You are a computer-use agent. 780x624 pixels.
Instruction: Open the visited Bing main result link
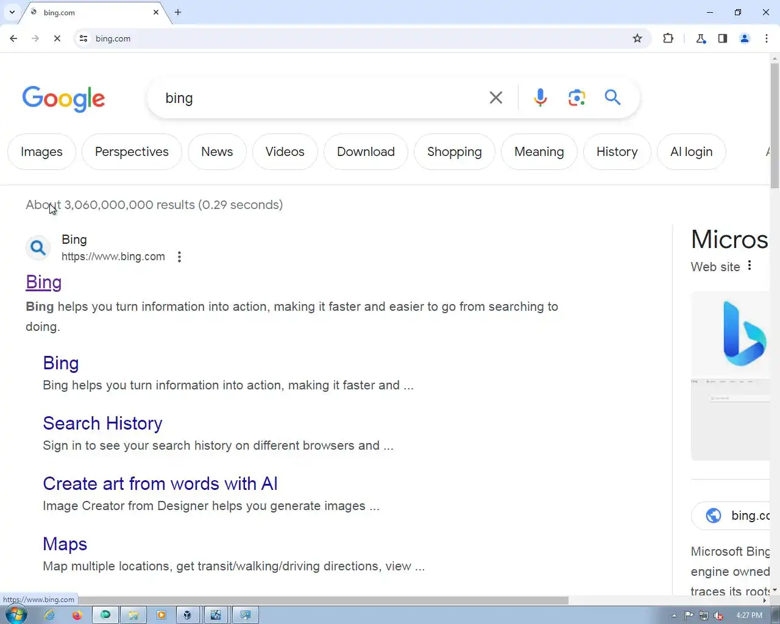[43, 282]
